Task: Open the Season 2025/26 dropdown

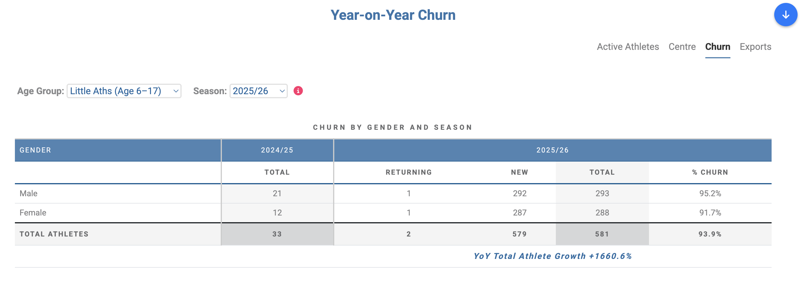Action: pos(258,91)
